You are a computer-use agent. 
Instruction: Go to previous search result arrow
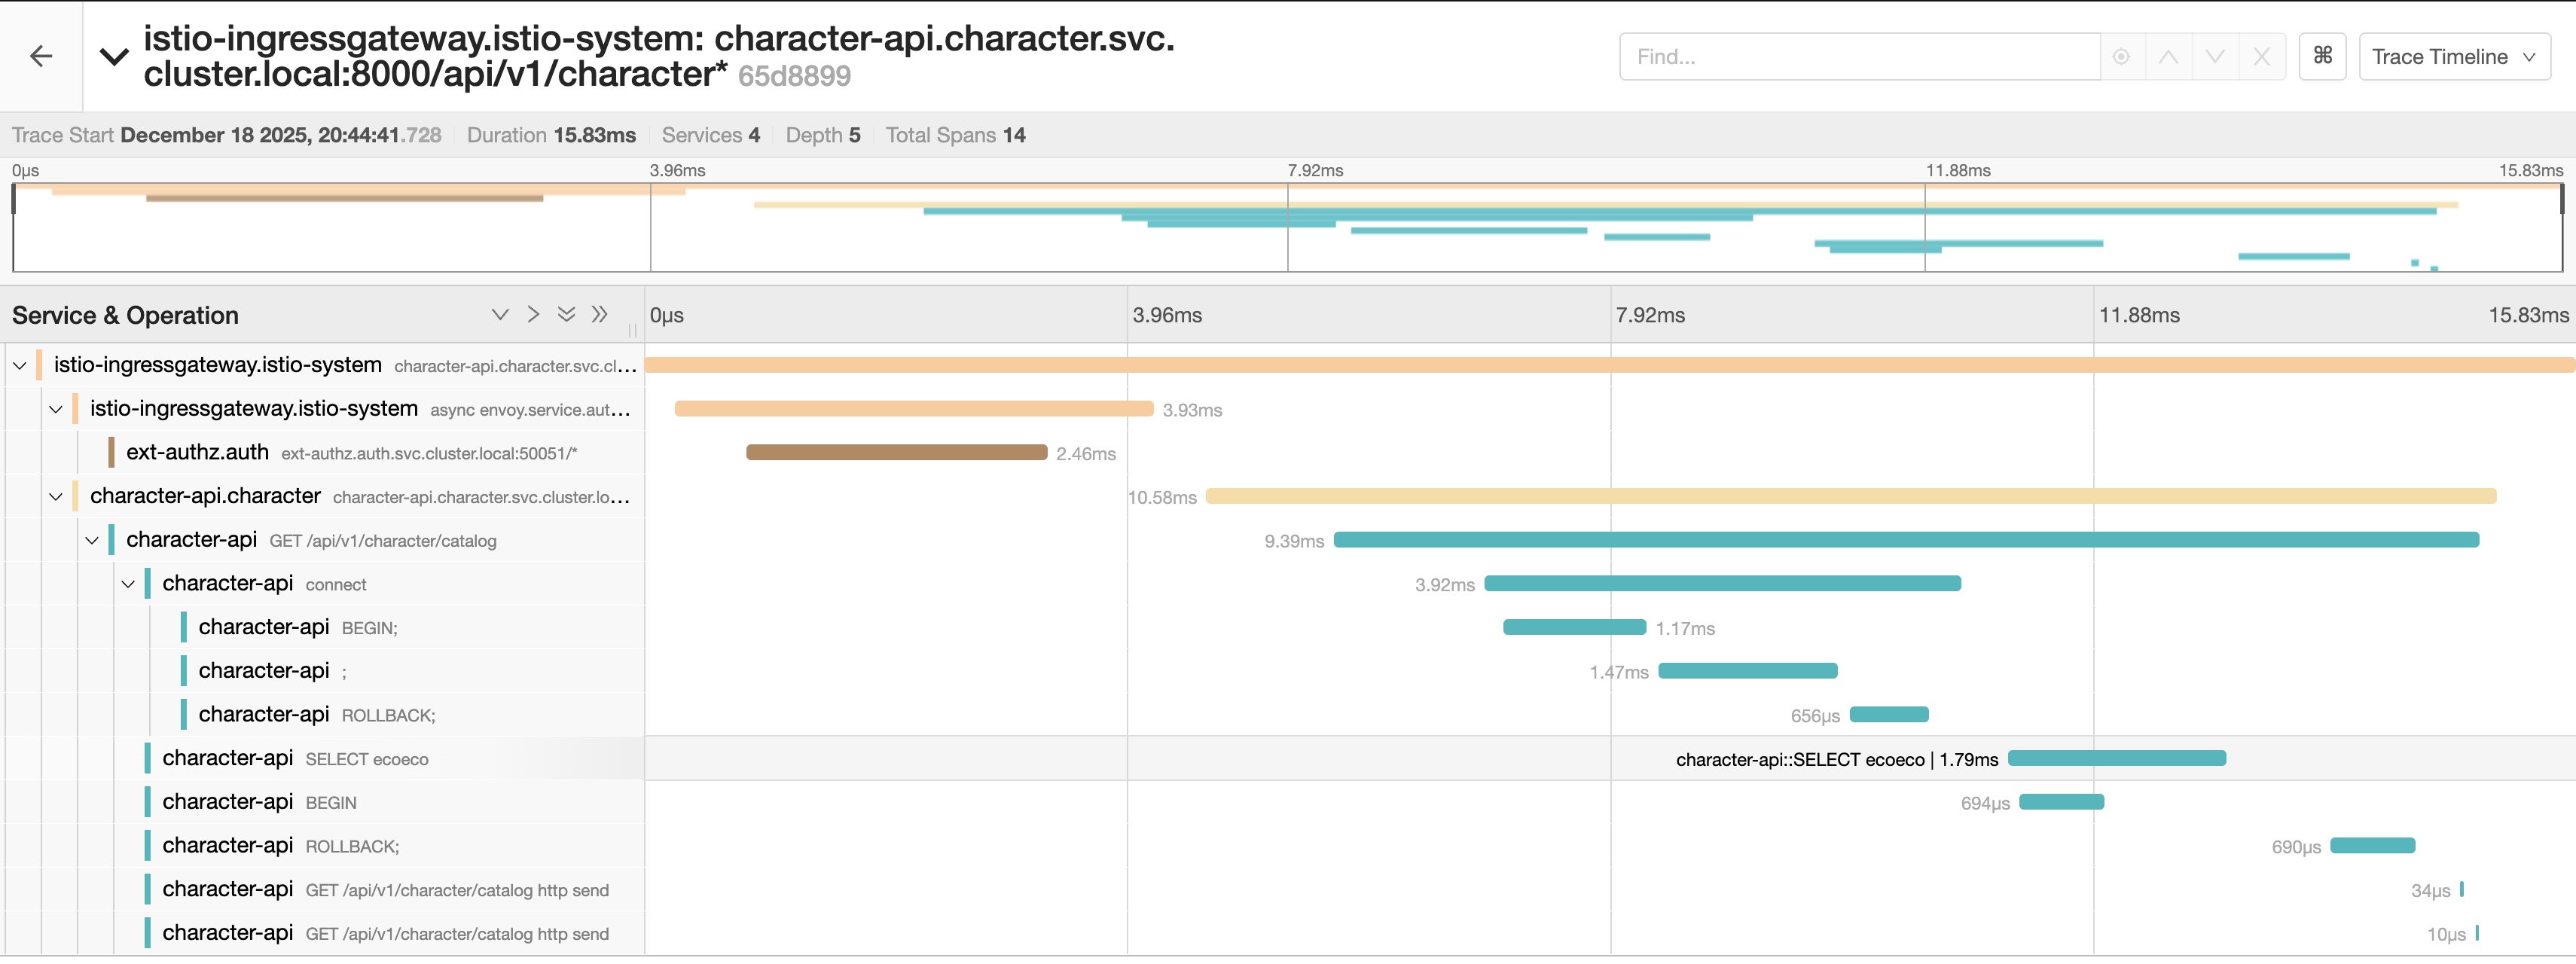(2168, 57)
